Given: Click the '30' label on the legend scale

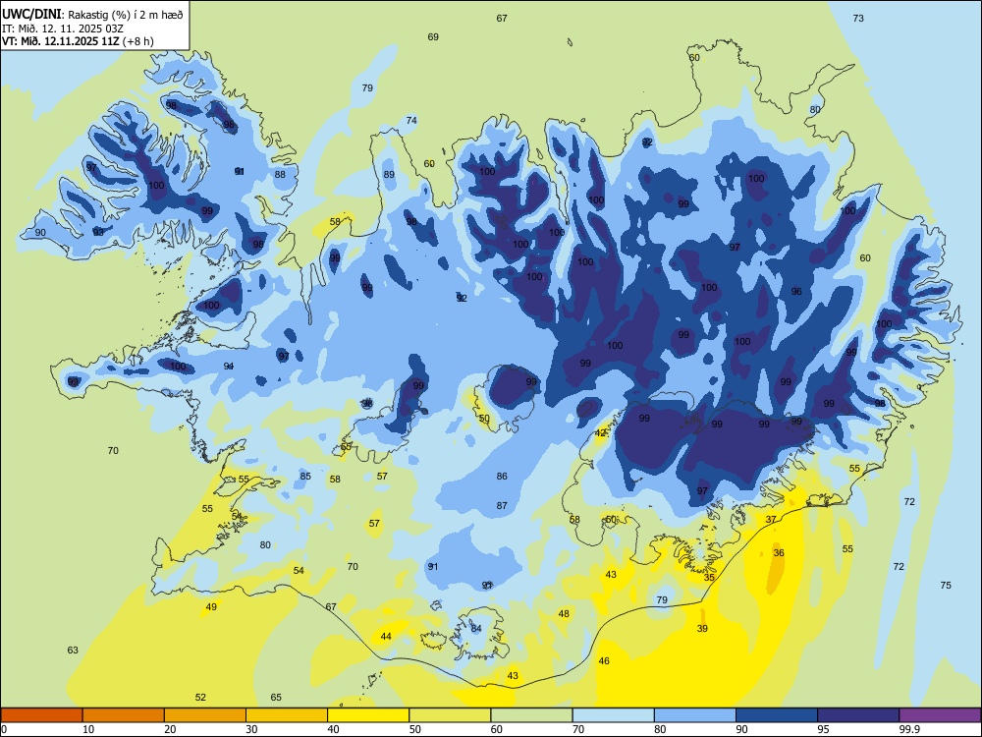Looking at the screenshot, I should tap(251, 729).
